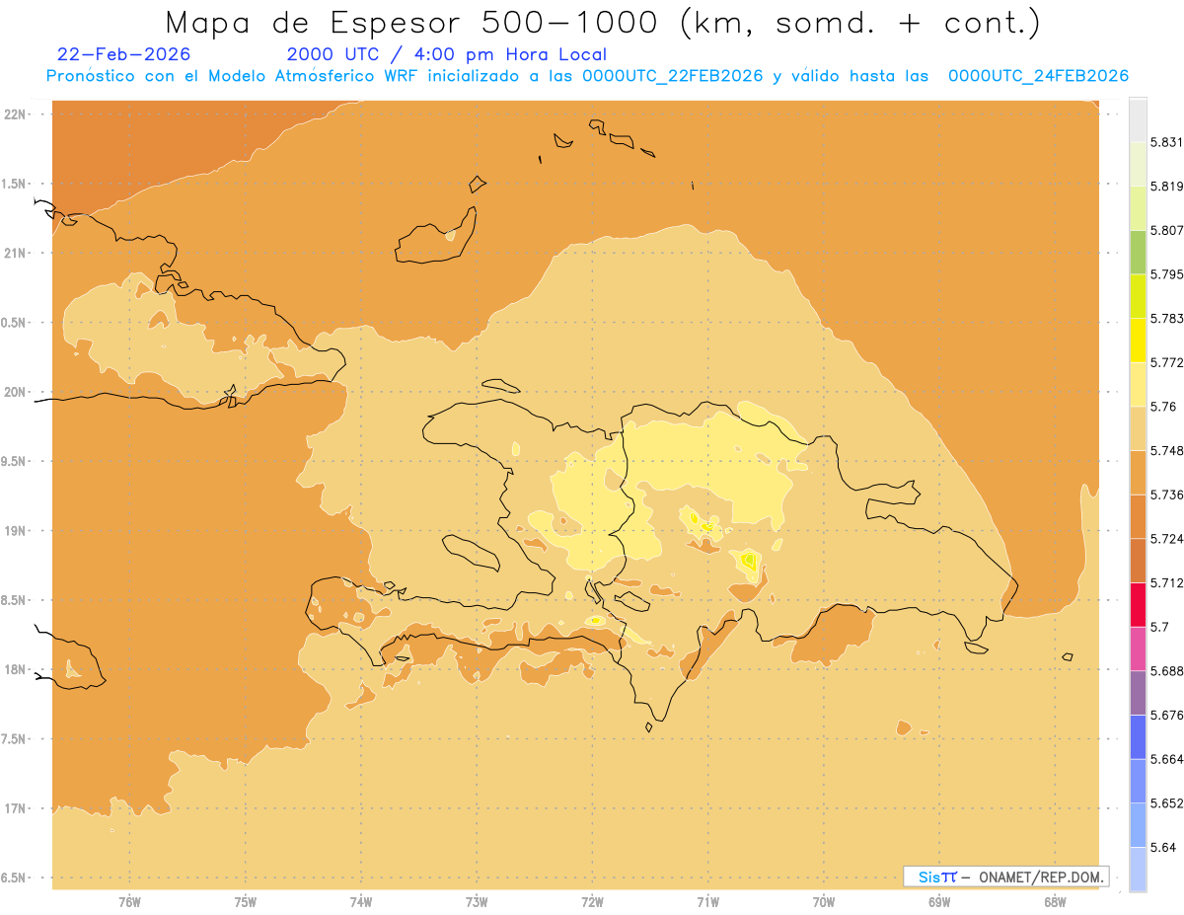Image resolution: width=1184 pixels, height=915 pixels.
Task: Click the legend value '5.664'
Action: [1166, 759]
